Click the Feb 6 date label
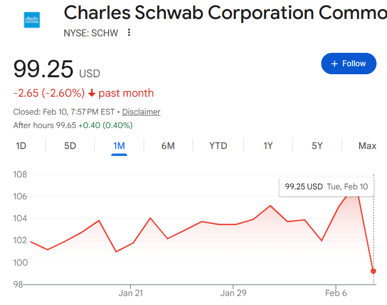 point(336,293)
